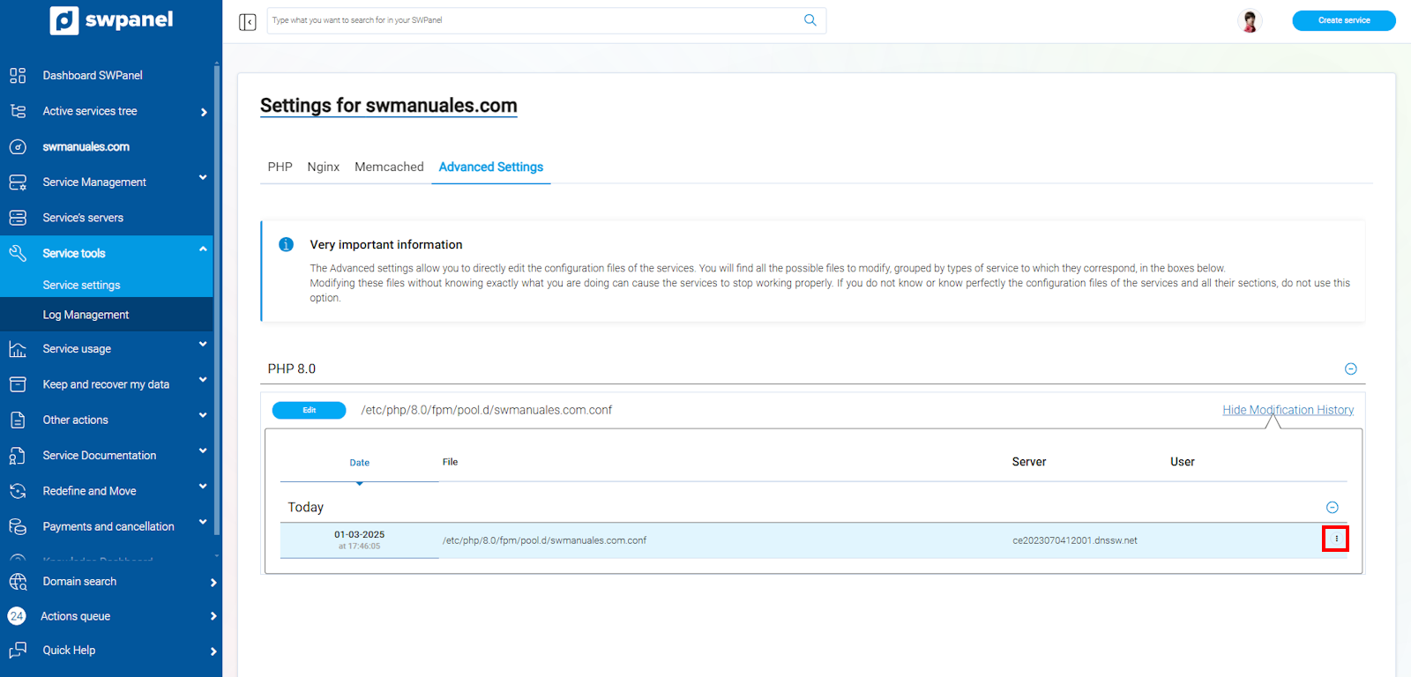This screenshot has width=1411, height=677.
Task: Click the sidebar collapse icon
Action: click(x=247, y=21)
